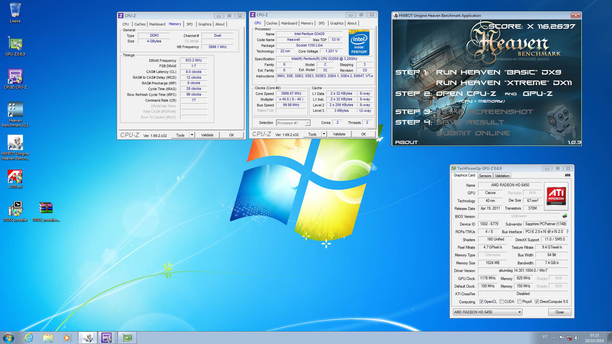Open the AMD RADEON HD 6450 GPU selector
This screenshot has height=344, width=612.
(x=487, y=312)
